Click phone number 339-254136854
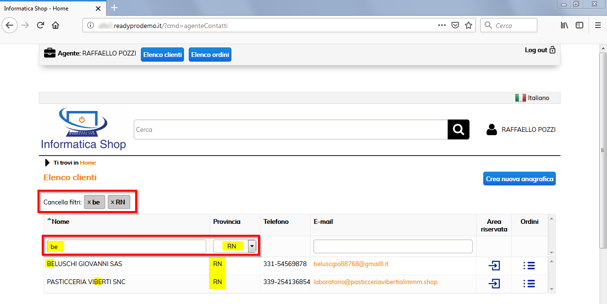The width and height of the screenshot is (607, 304). point(286,282)
